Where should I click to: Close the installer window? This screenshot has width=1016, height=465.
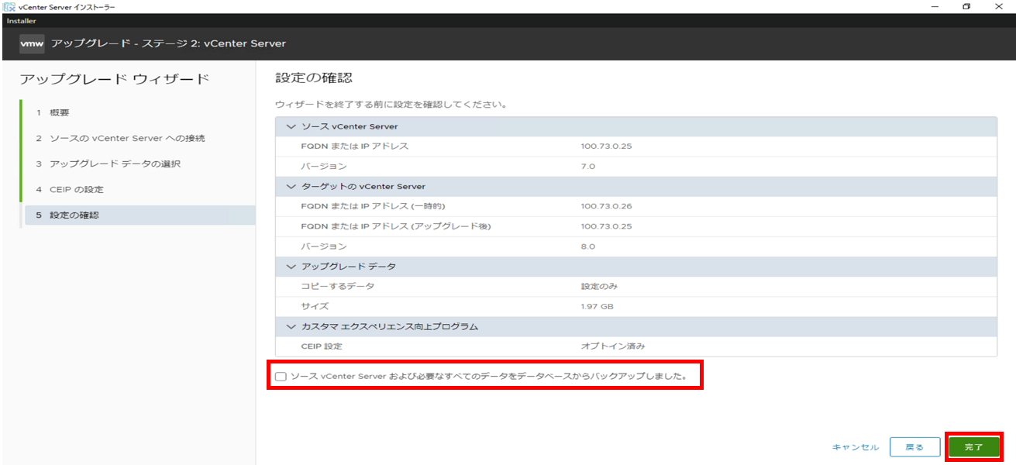998,6
